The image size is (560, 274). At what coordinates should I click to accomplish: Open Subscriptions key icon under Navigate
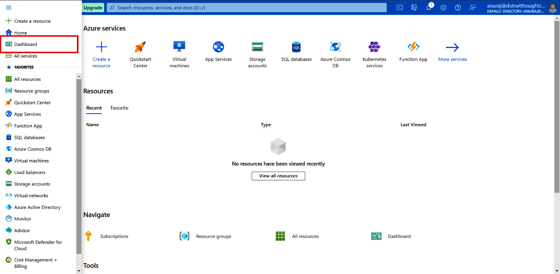pos(88,236)
